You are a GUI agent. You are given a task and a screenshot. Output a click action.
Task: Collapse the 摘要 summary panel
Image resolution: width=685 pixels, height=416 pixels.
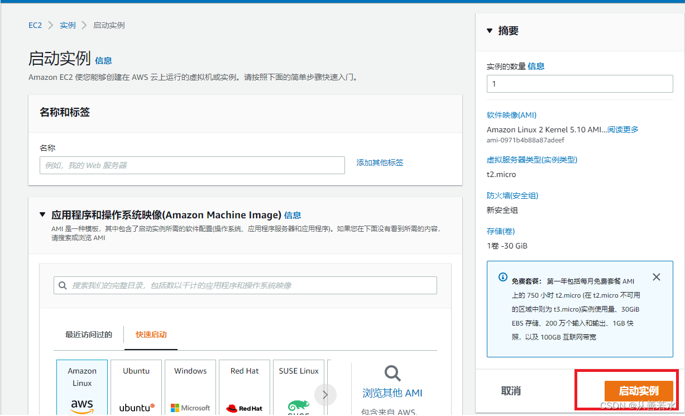click(490, 31)
